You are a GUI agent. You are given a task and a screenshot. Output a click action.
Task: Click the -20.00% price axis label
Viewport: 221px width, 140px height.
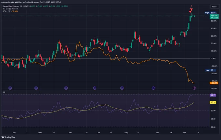coord(214,74)
